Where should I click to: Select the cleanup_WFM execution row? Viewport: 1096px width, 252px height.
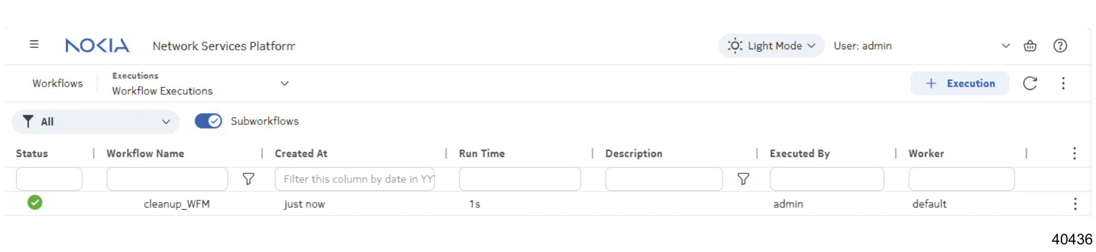click(x=177, y=204)
